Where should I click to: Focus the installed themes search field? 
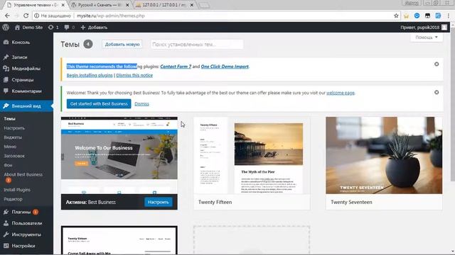coord(197,44)
